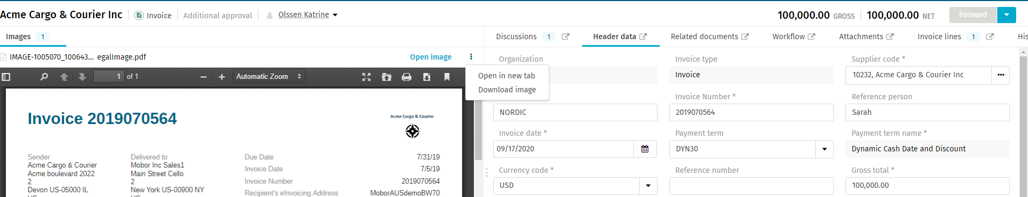This screenshot has height=197, width=1028.
Task: Open invoice date calendar picker
Action: point(645,149)
